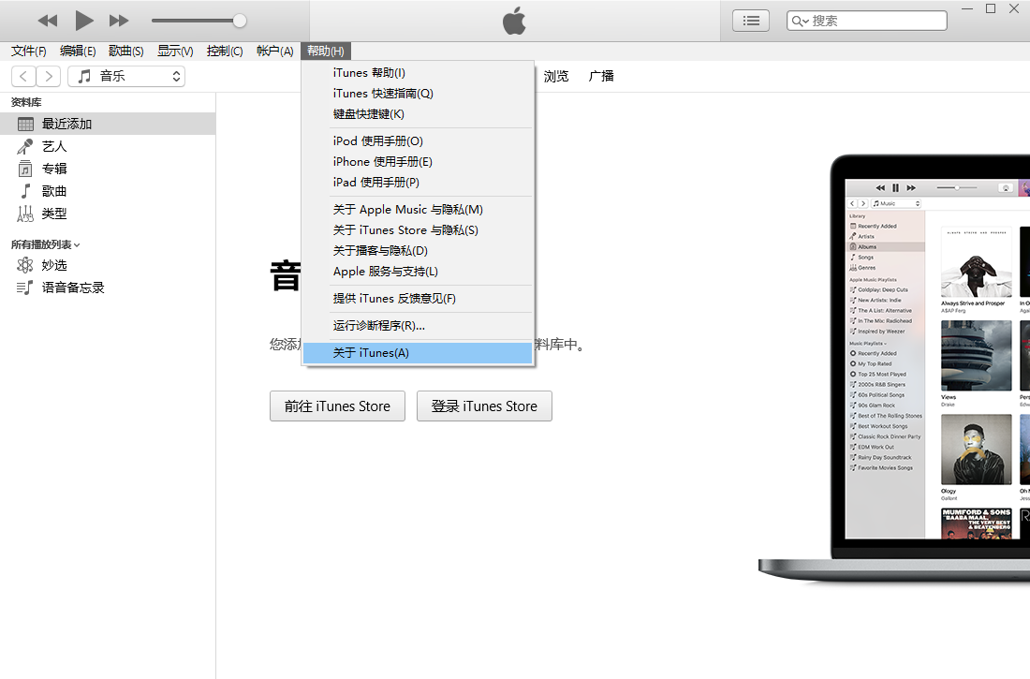Start playback with the play button

pos(84,21)
